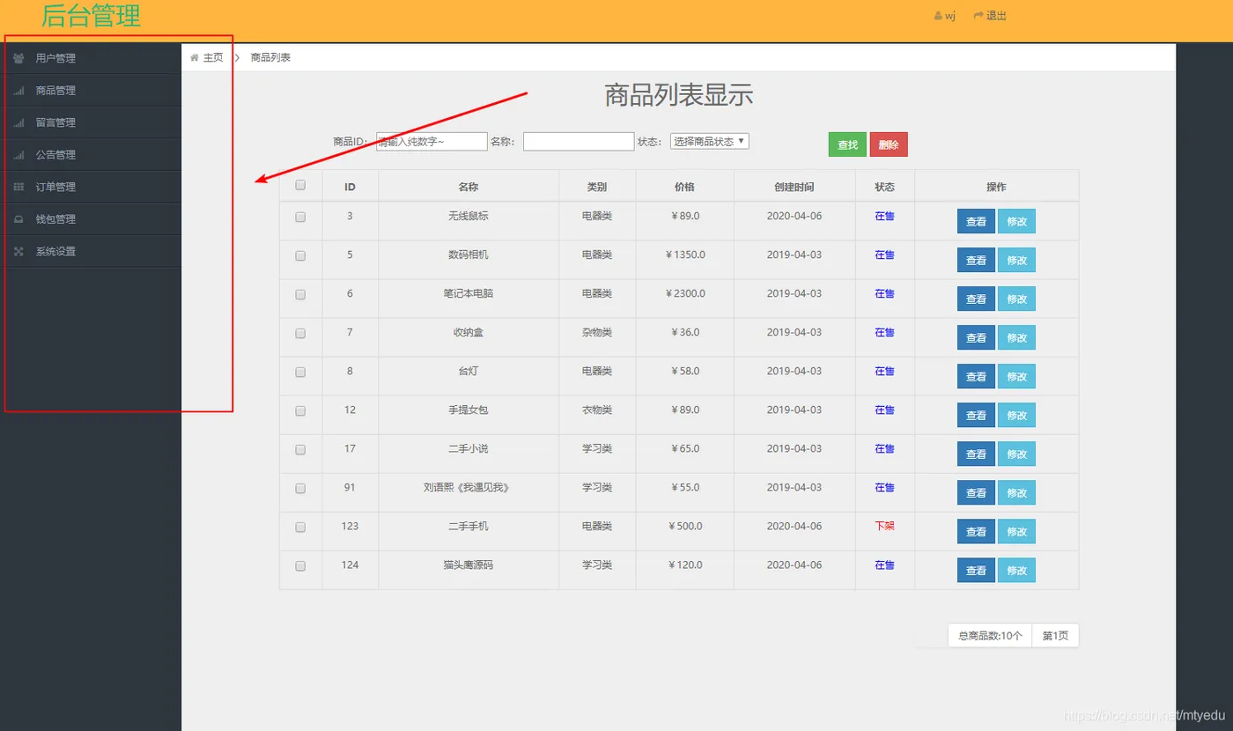Viewport: 1233px width, 731px height.
Task: View 二手手机 using 查看
Action: click(976, 531)
